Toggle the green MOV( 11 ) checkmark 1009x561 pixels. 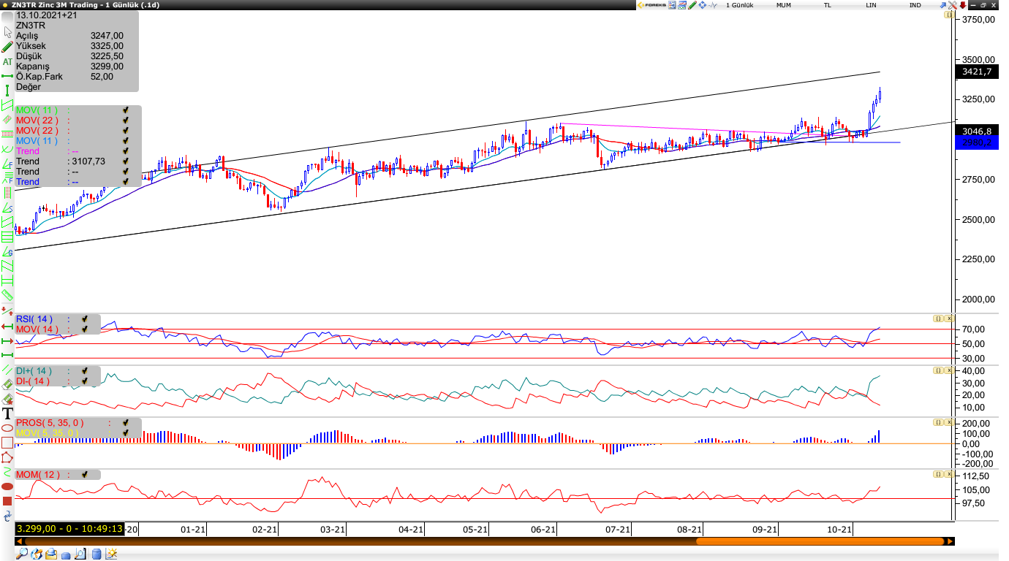(x=126, y=110)
